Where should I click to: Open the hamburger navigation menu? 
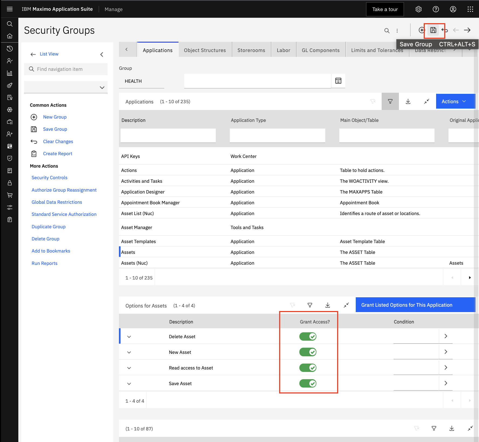click(x=10, y=9)
